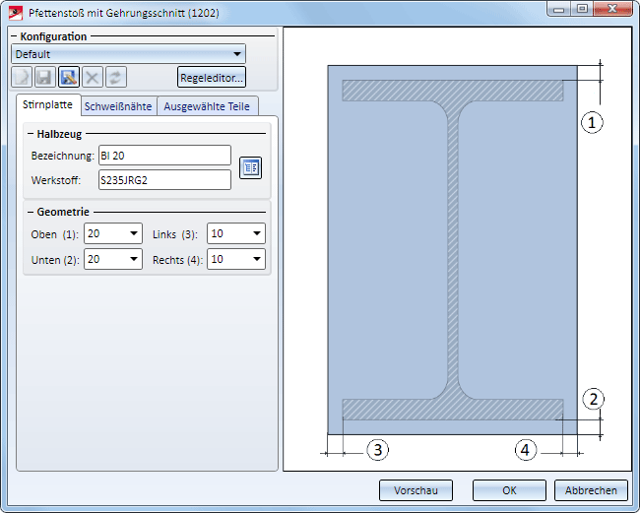
Task: Confirm with the OK button
Action: 509,490
